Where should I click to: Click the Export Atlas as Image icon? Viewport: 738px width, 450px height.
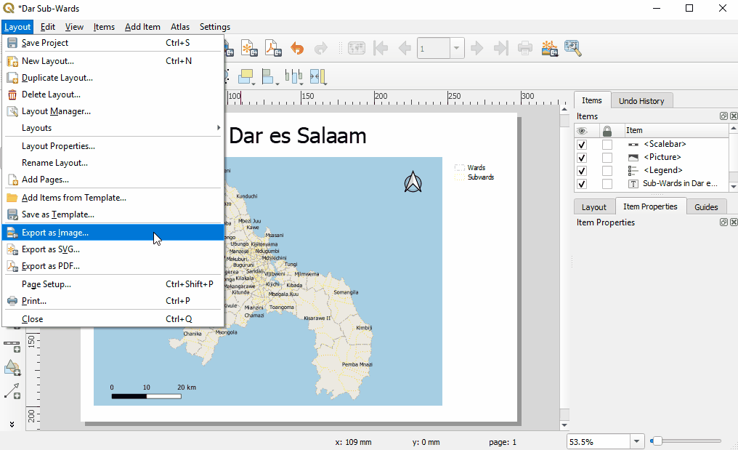pos(549,49)
